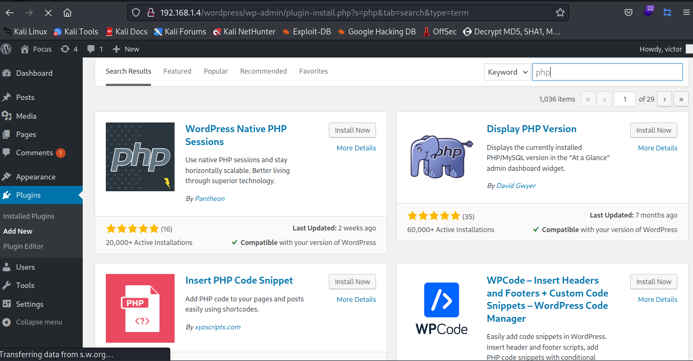Click the WordPress logo in admin bar
The width and height of the screenshot is (693, 361).
[6, 49]
